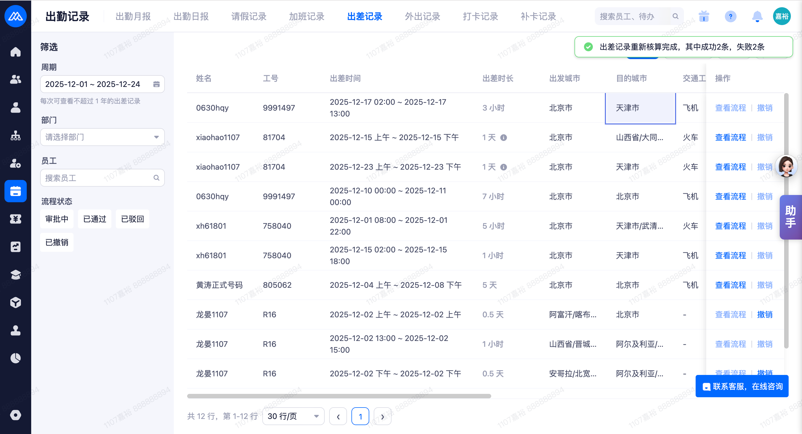
Task: Click info icon beside 1 天 duration
Action: click(503, 137)
